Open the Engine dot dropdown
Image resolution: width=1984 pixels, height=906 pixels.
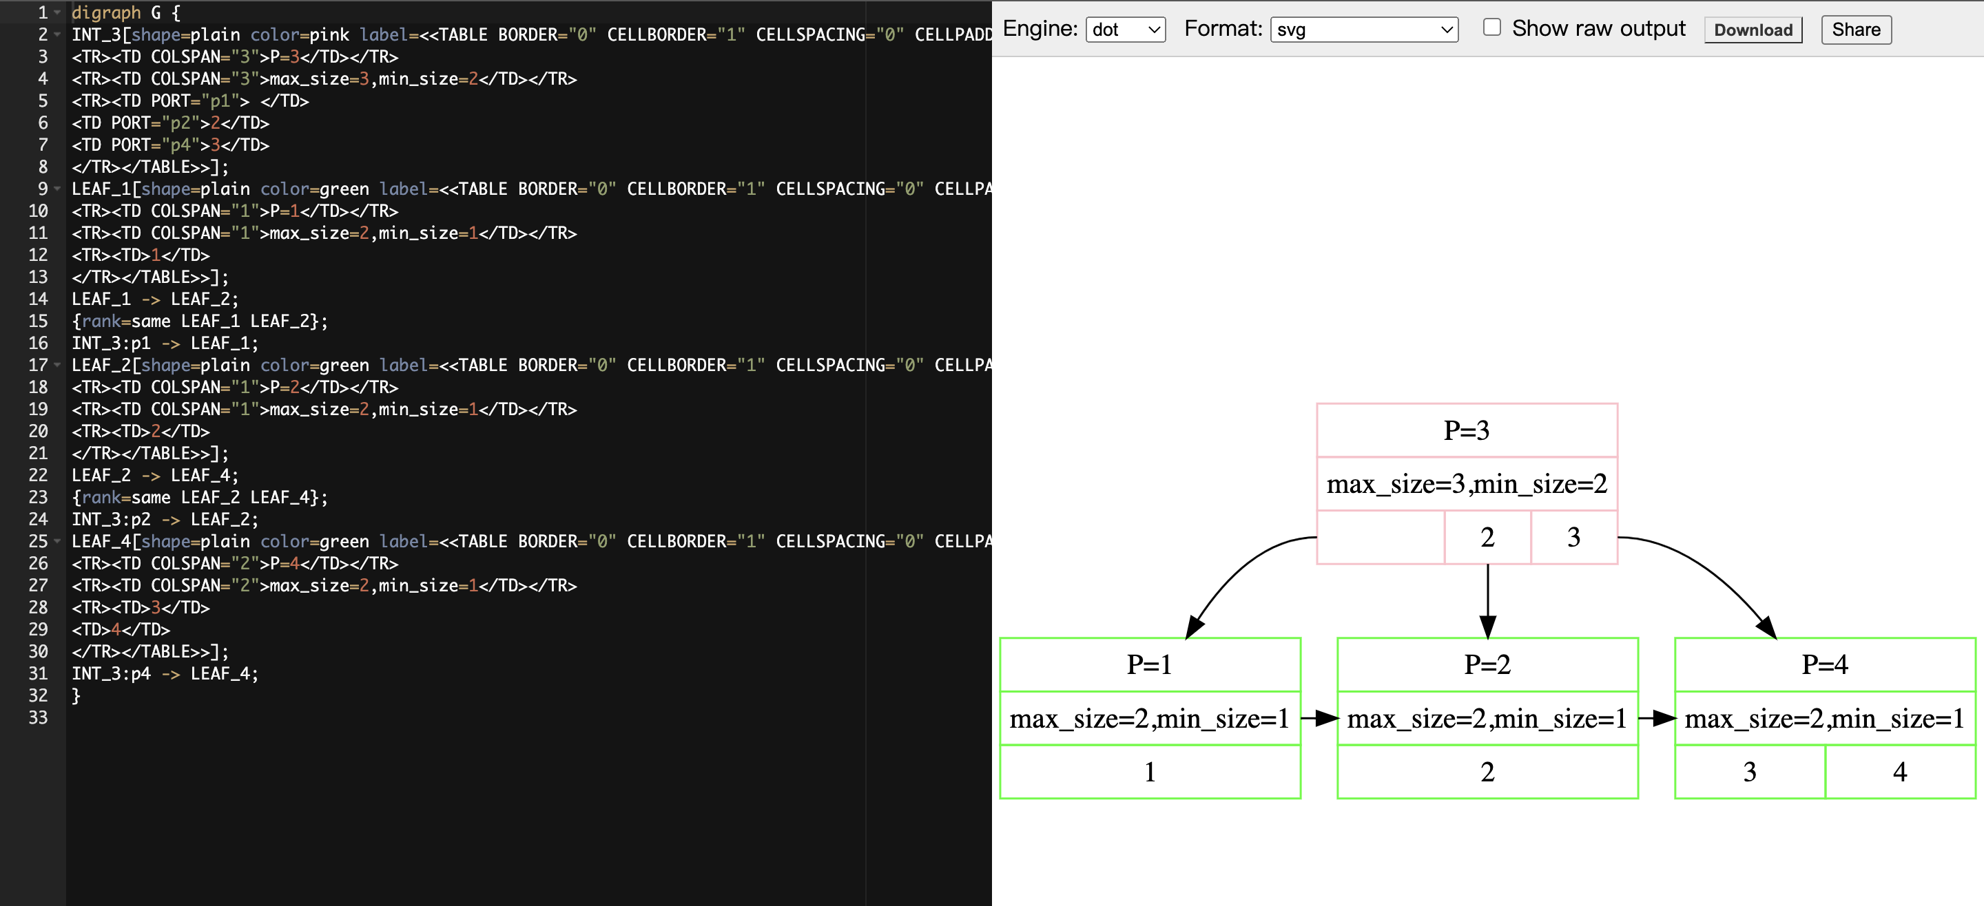1124,30
